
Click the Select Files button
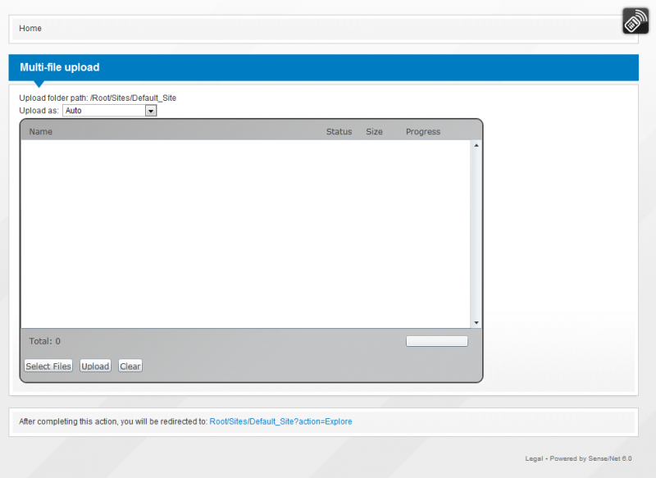(x=48, y=366)
